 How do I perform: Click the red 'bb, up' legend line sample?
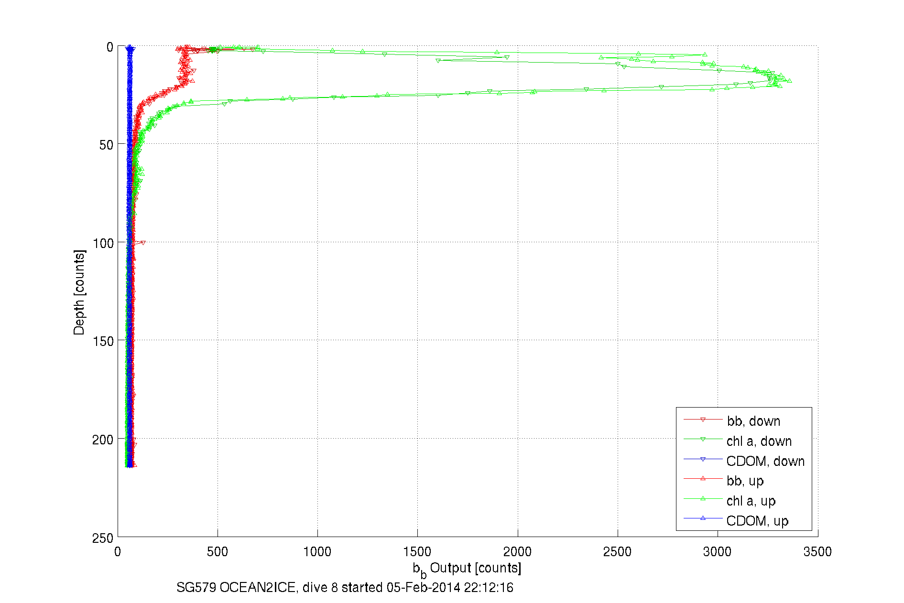[x=703, y=478]
